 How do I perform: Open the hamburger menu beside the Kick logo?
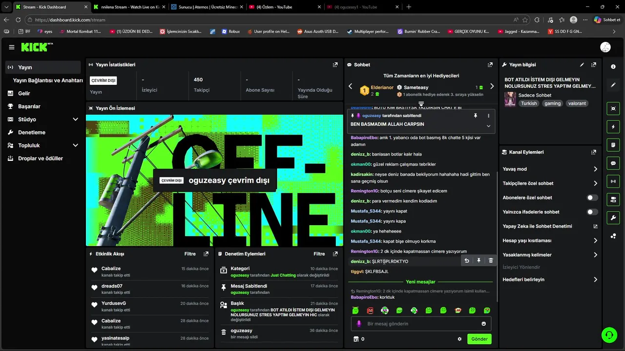pos(12,47)
